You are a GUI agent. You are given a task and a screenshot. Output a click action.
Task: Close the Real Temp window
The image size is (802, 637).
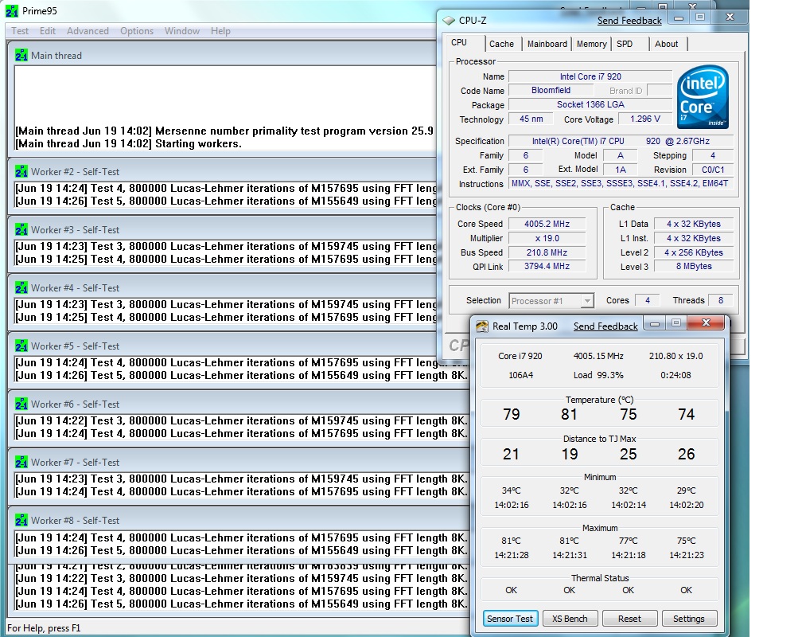[706, 323]
